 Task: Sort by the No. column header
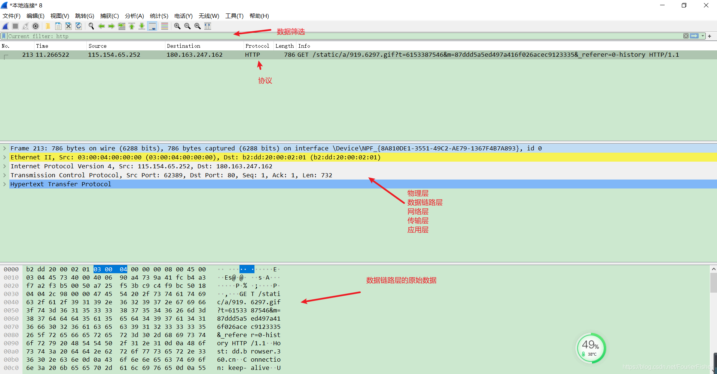(x=17, y=46)
